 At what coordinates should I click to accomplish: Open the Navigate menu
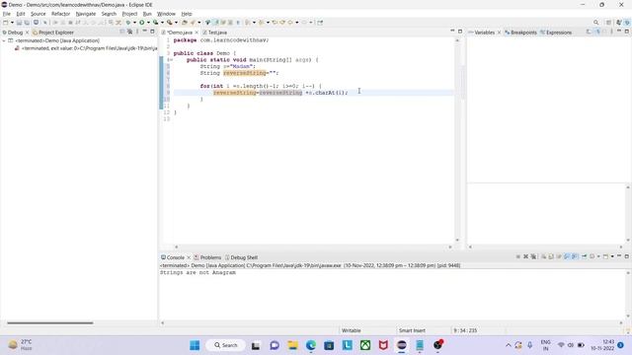(86, 14)
